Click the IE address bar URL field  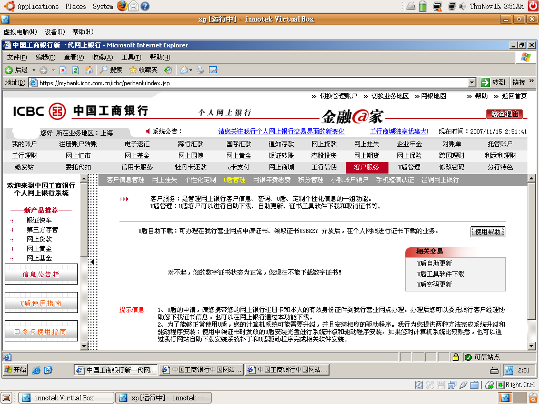tap(253, 83)
